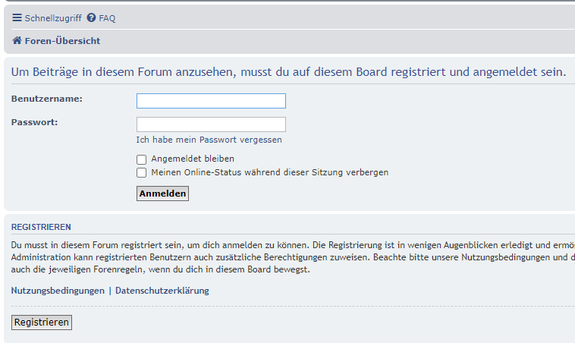The width and height of the screenshot is (575, 343).
Task: Click into the Passwort input field
Action: pyautogui.click(x=211, y=124)
